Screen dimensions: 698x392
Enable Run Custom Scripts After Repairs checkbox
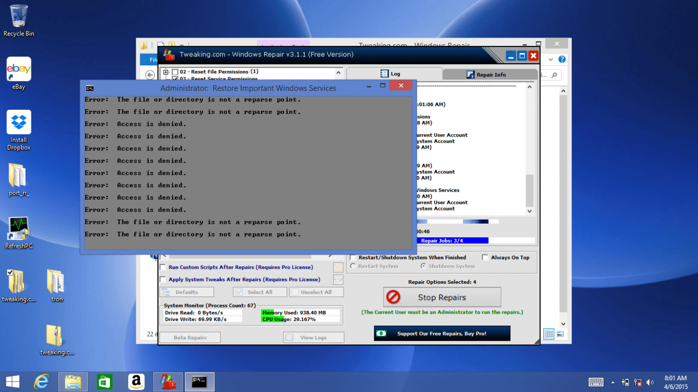pyautogui.click(x=163, y=267)
